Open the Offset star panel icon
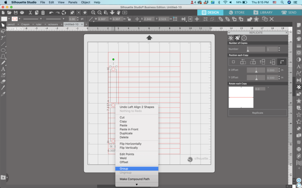 299,101
